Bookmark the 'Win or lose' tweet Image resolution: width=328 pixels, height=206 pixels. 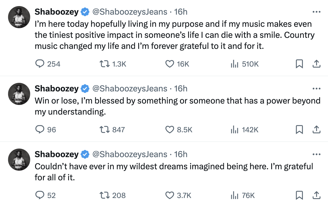[x=299, y=130]
